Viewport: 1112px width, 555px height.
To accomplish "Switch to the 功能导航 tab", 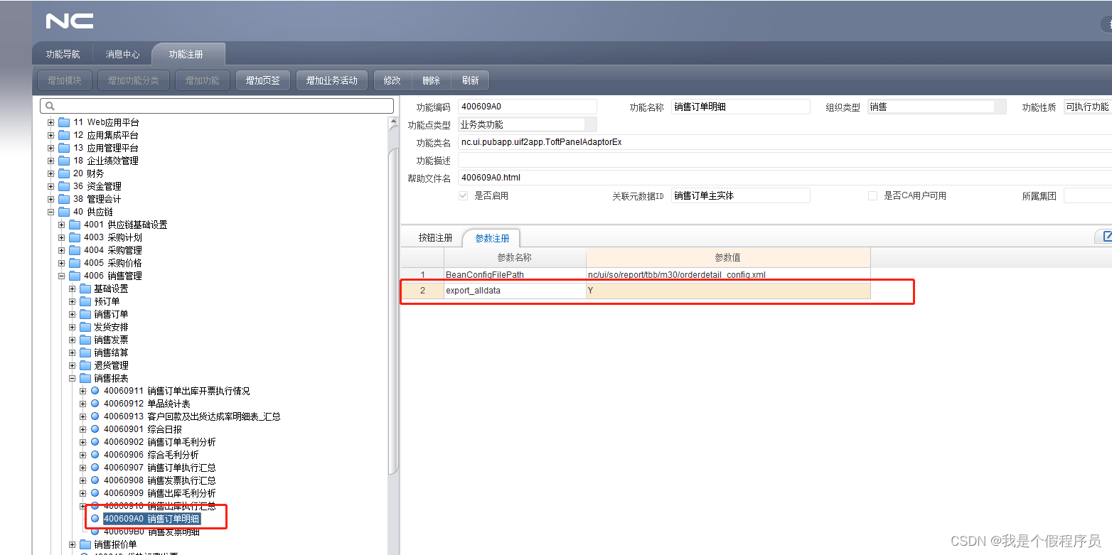I will (x=63, y=54).
